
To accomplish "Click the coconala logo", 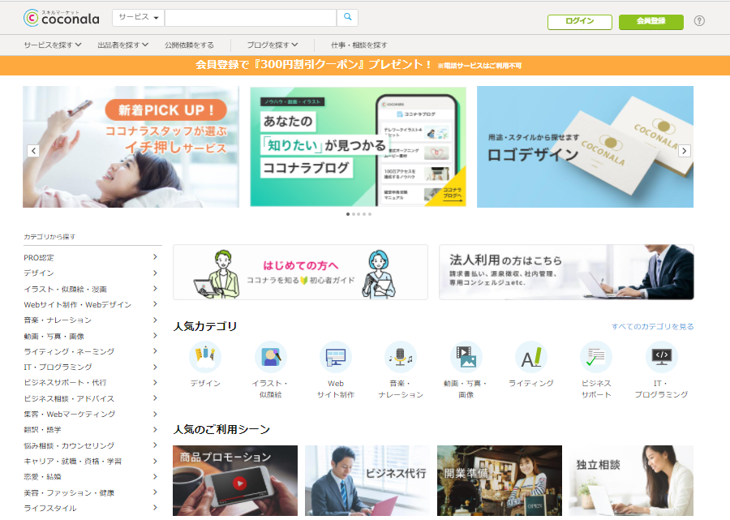I will pos(62,18).
